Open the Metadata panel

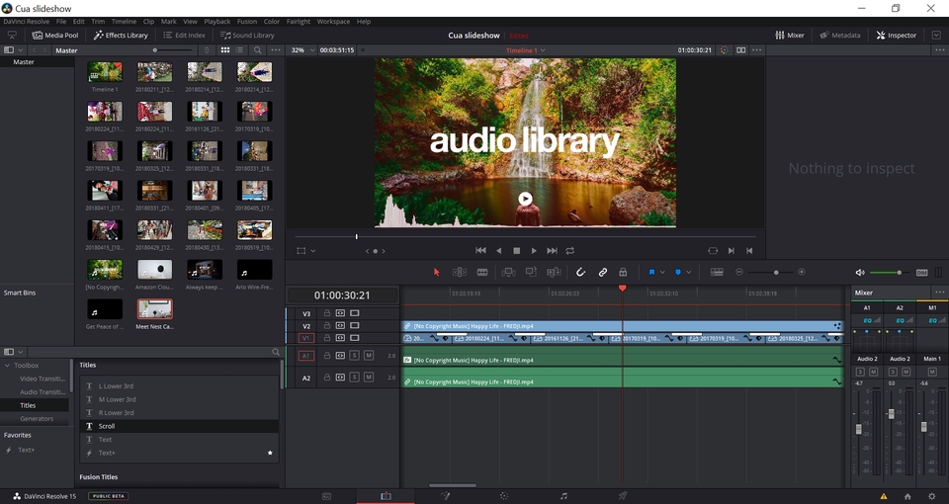click(839, 36)
